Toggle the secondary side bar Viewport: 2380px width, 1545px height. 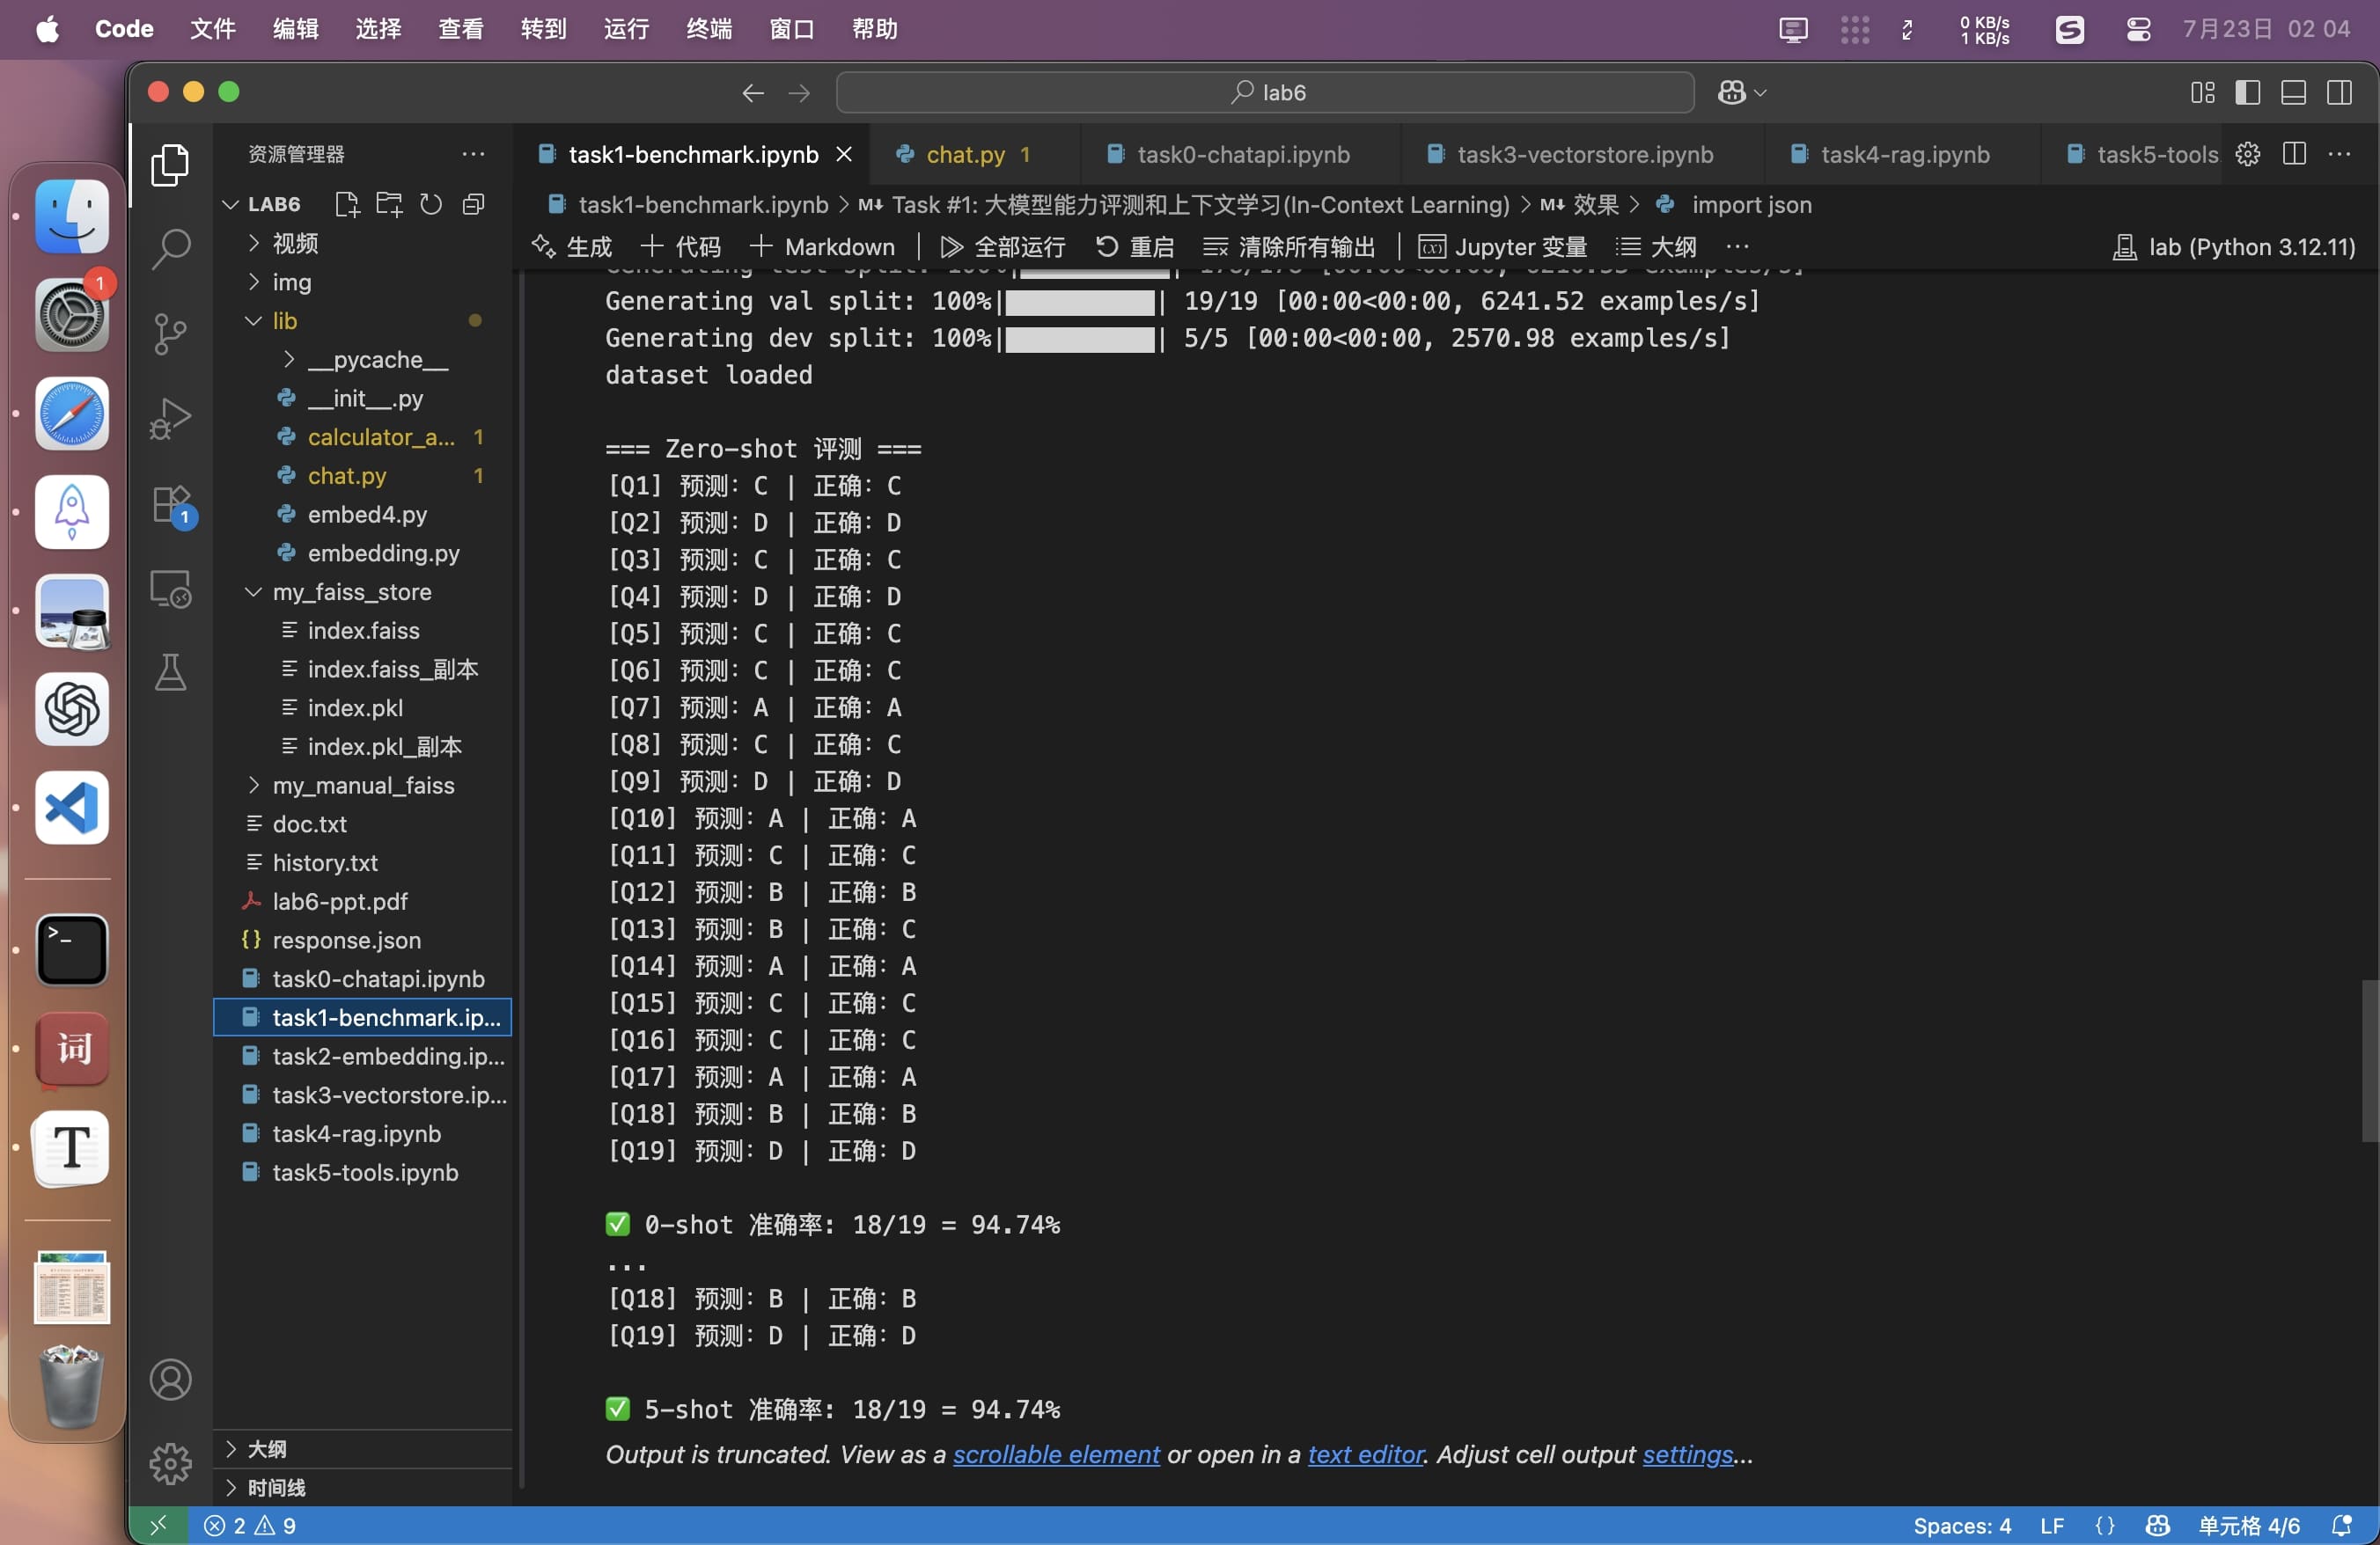pyautogui.click(x=2339, y=93)
